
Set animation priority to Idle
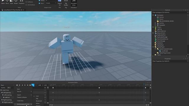click(x=37, y=99)
